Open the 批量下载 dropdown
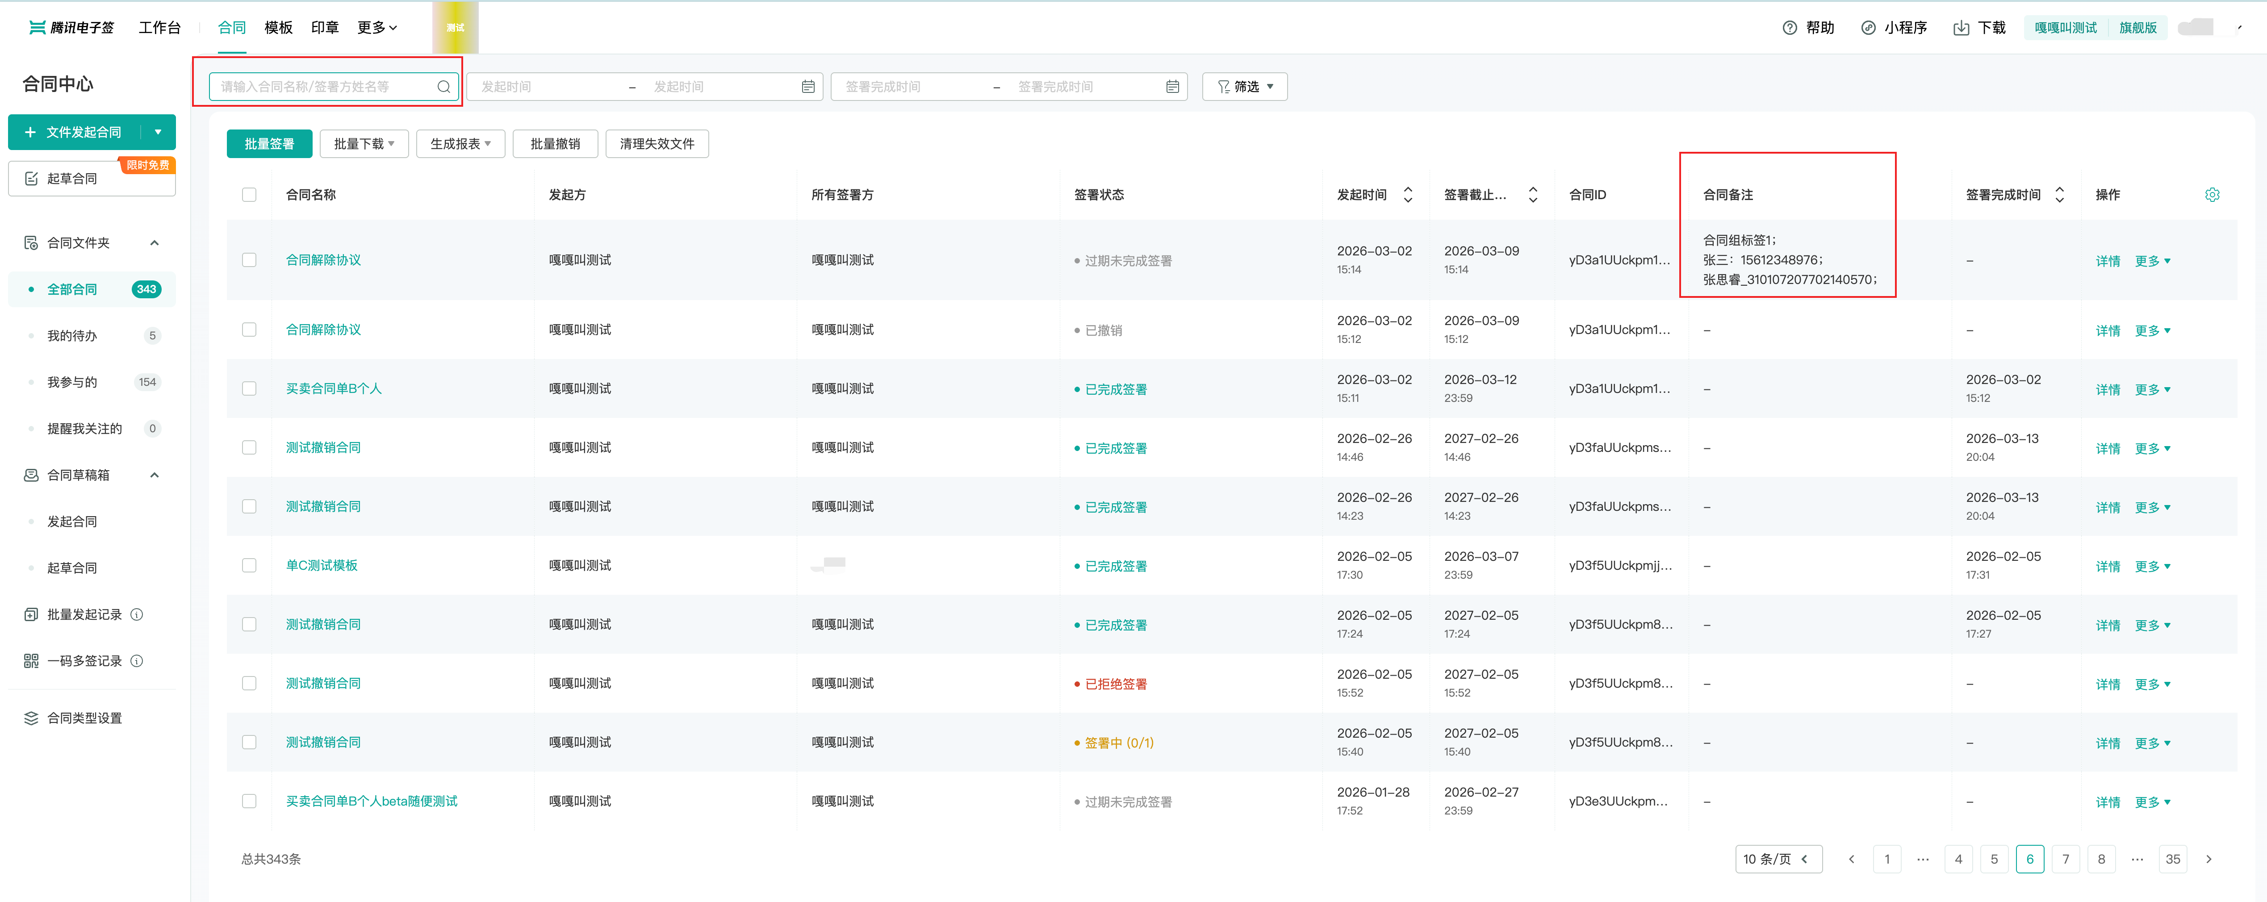This screenshot has width=2267, height=902. point(364,143)
